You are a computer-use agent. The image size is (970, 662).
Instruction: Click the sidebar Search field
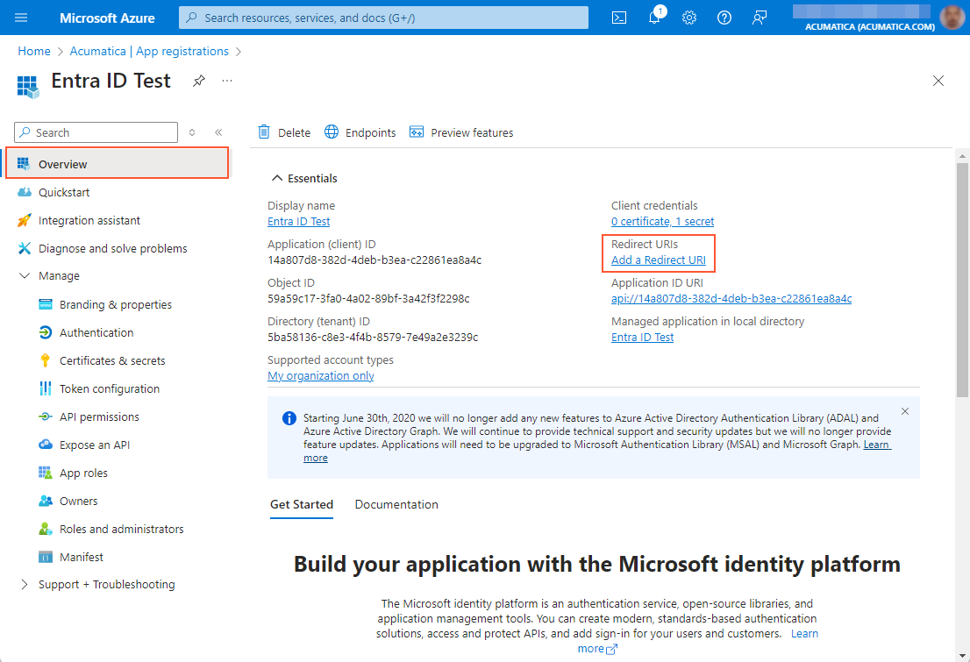click(x=103, y=132)
